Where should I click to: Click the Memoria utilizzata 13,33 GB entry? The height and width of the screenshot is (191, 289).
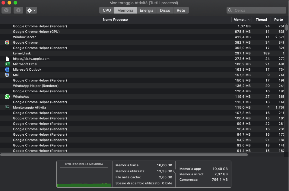click(144, 171)
